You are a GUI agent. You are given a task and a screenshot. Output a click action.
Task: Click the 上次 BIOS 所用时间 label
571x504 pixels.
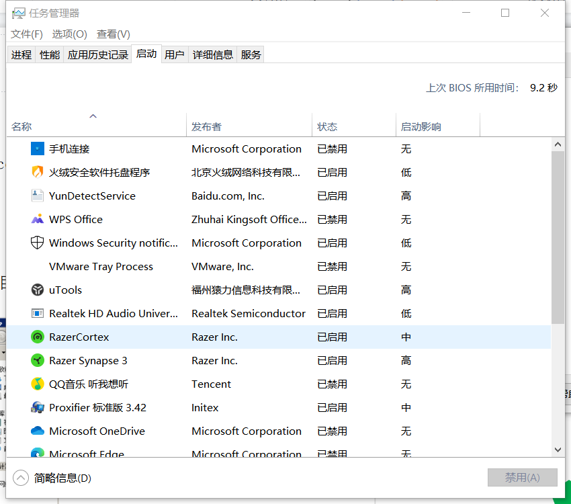472,88
